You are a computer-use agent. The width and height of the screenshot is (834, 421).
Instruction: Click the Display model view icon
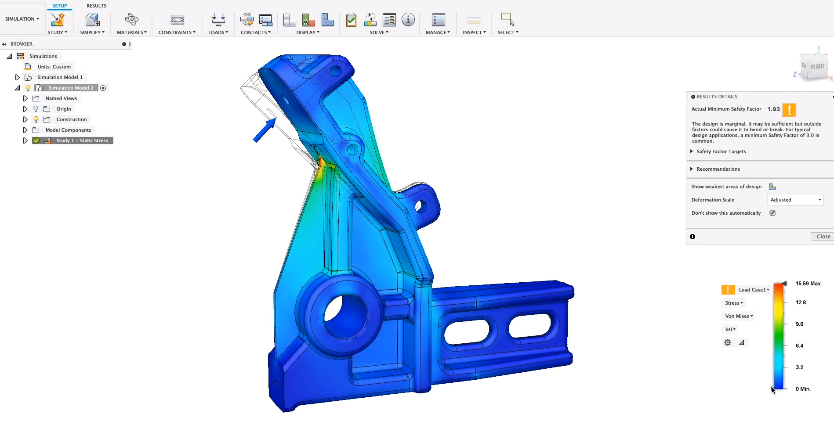(289, 20)
